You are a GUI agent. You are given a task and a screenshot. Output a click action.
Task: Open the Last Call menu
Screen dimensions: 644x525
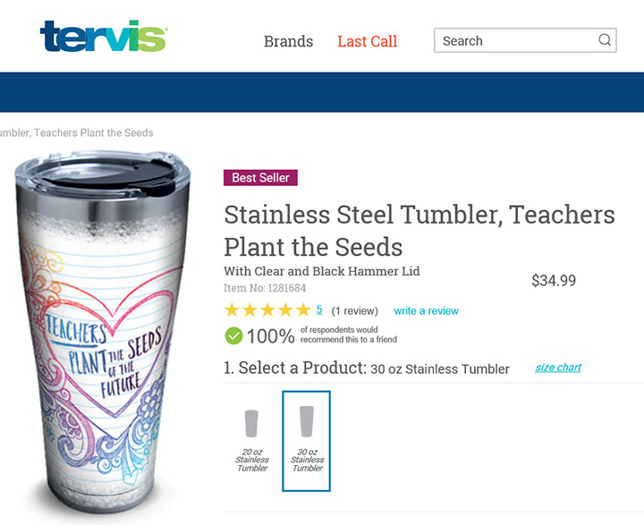[x=367, y=41]
